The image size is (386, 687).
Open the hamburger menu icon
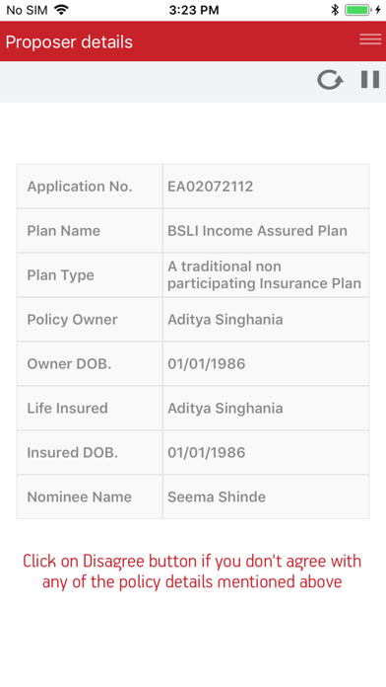[370, 39]
